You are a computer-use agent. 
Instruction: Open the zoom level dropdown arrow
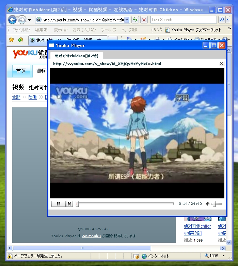point(224,256)
